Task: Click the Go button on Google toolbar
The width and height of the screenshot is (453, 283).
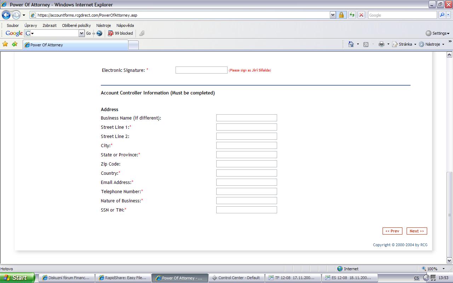Action: coord(88,33)
